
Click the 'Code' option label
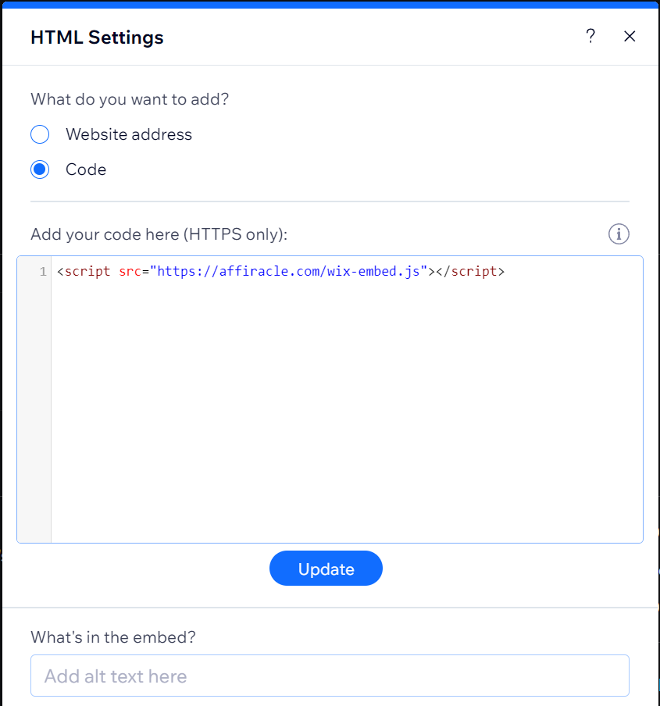point(86,169)
